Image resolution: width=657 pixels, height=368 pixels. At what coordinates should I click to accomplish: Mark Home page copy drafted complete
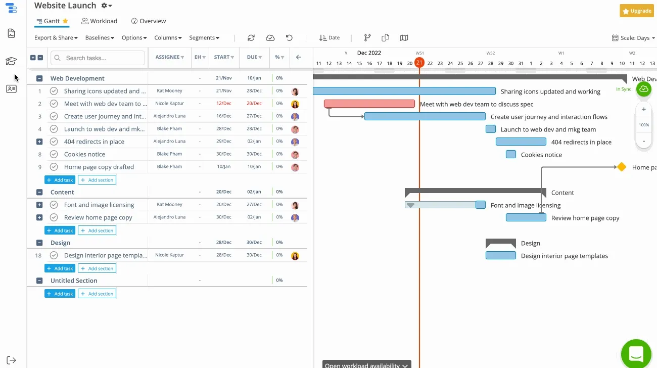(54, 167)
